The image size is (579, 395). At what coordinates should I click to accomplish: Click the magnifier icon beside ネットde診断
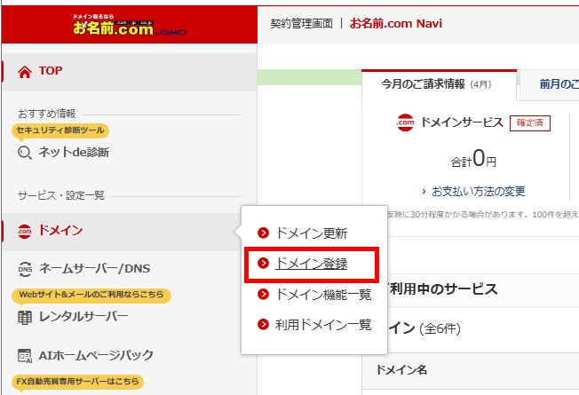(24, 153)
